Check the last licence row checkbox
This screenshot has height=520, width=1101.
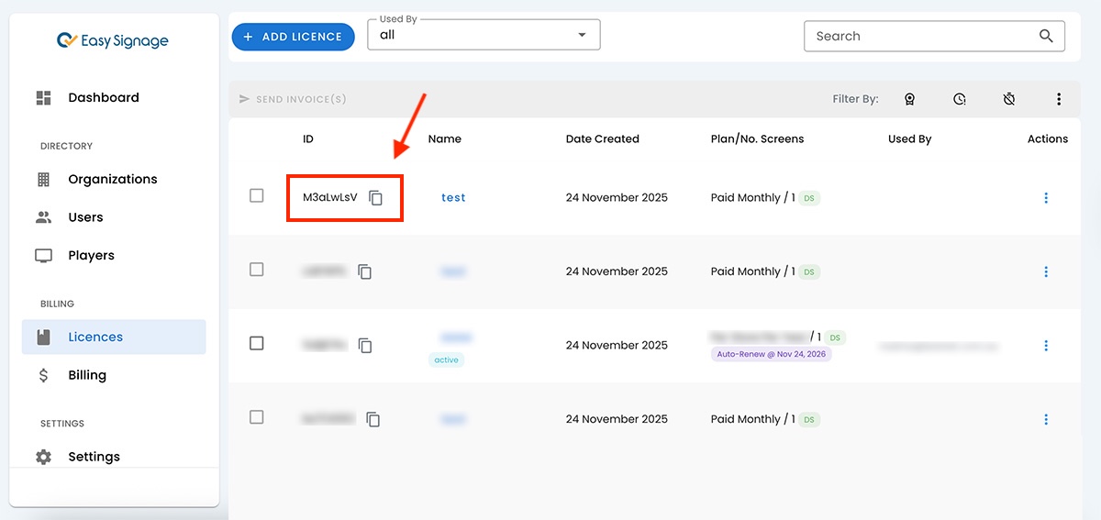coord(257,417)
